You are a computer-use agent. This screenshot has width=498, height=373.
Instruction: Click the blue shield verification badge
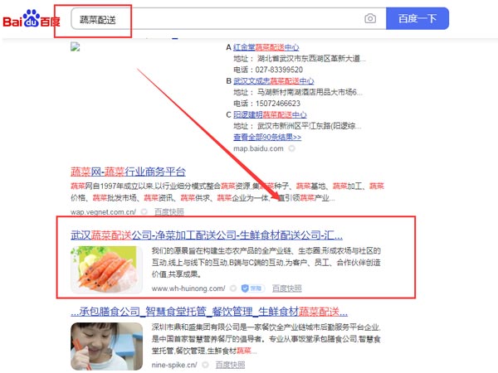point(253,288)
